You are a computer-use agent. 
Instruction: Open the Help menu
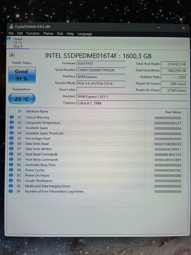(x=70, y=34)
